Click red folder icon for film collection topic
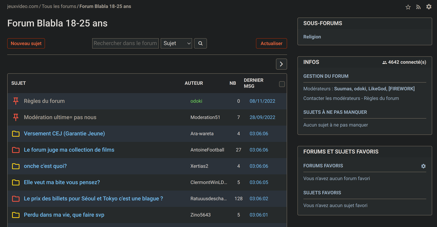 [16, 150]
